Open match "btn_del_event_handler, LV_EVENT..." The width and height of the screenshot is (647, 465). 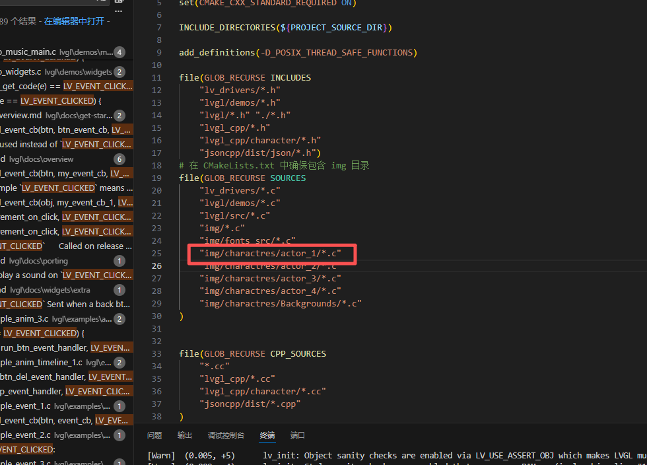pyautogui.click(x=67, y=376)
